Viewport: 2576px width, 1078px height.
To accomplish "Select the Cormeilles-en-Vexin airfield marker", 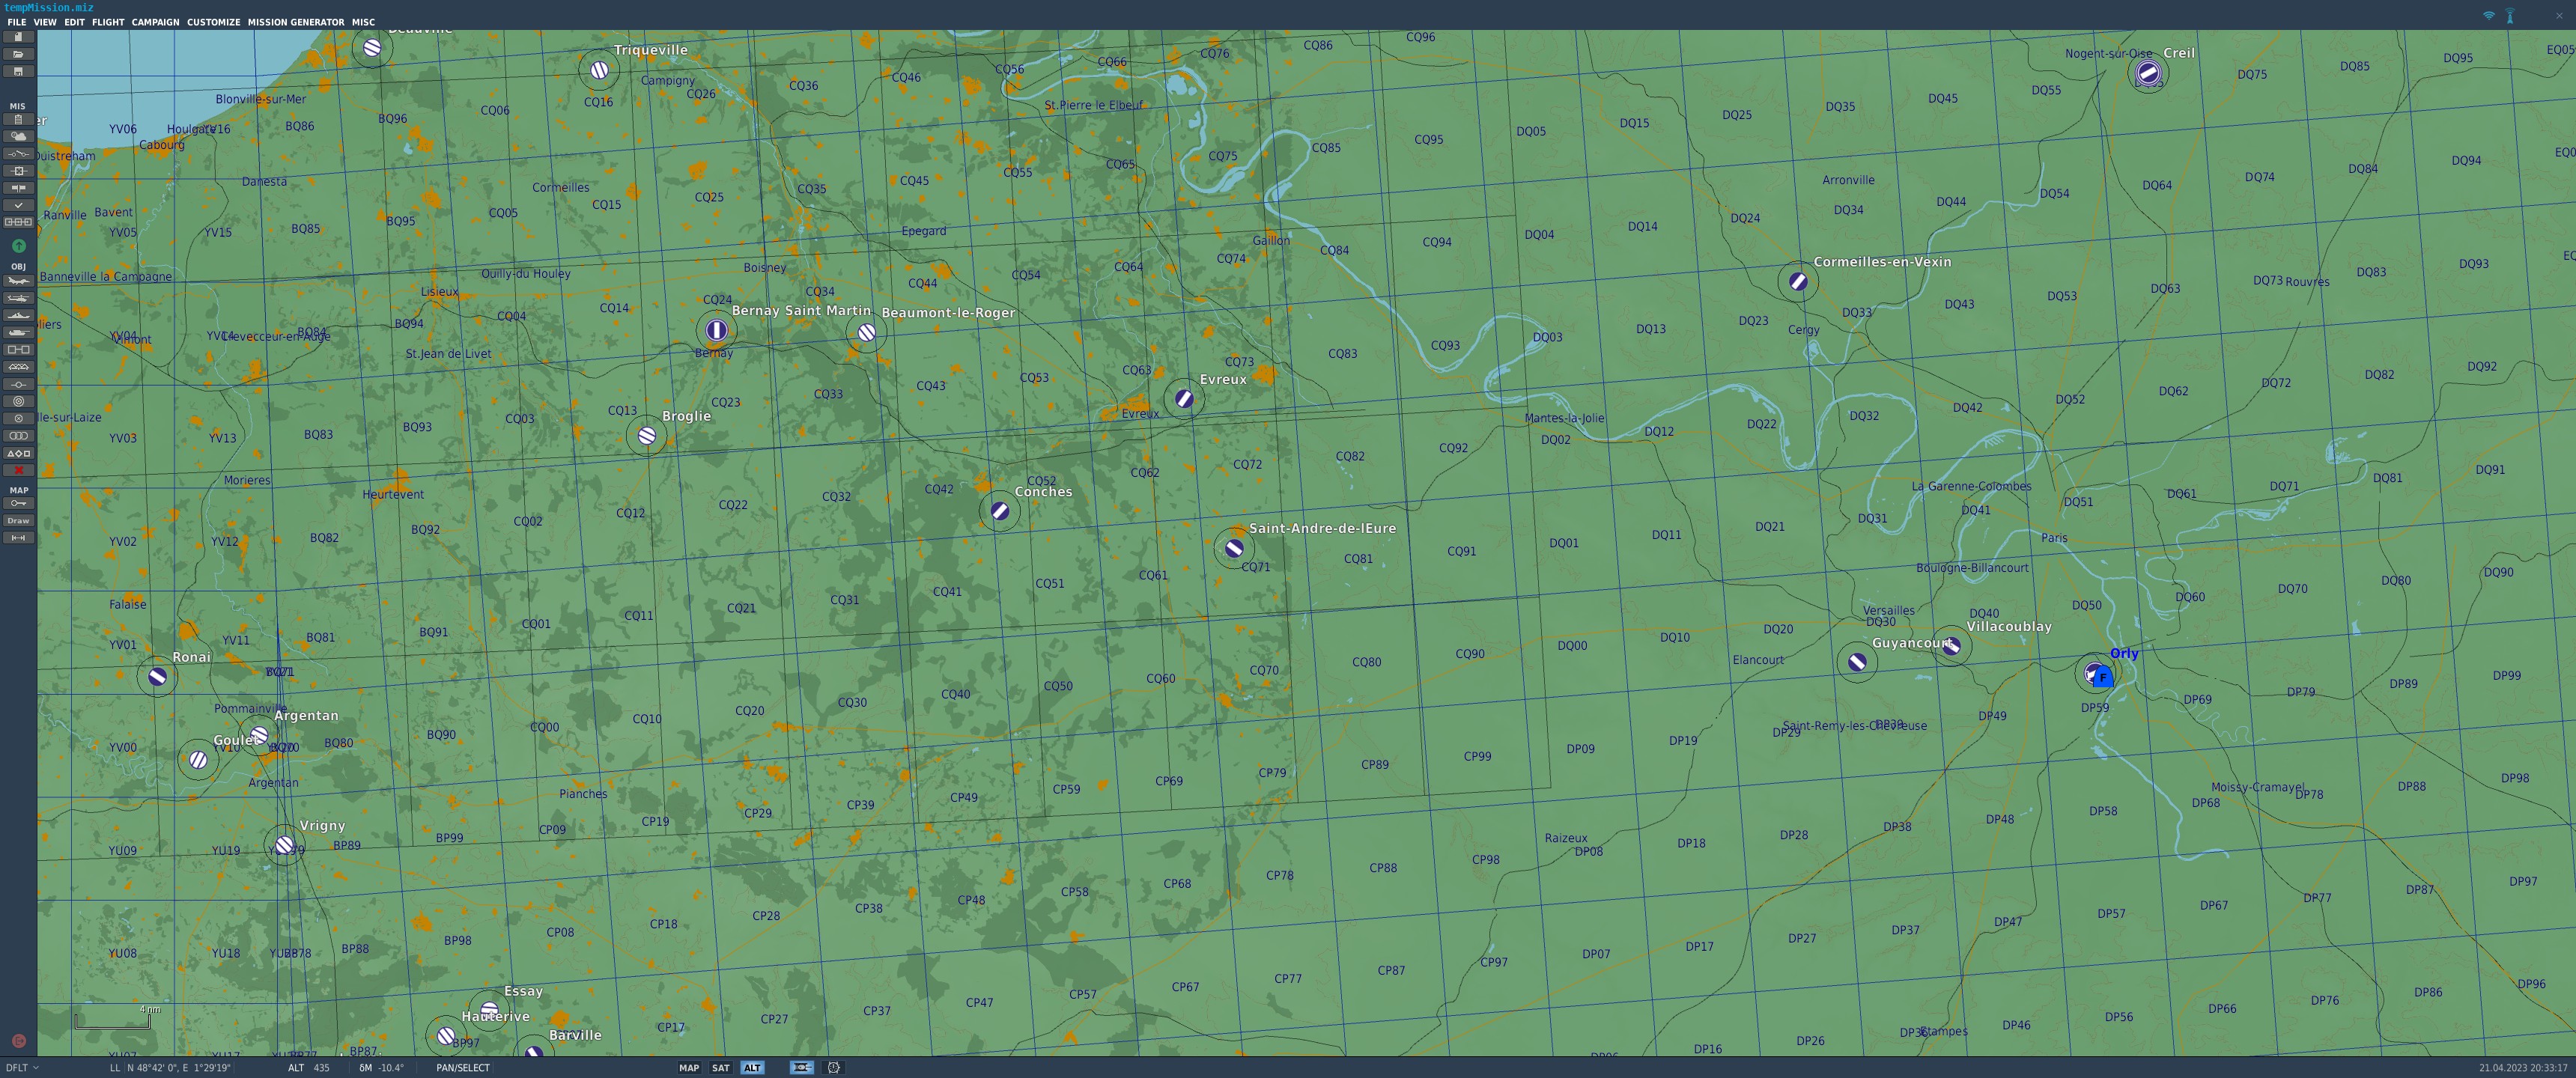I will tap(1798, 281).
